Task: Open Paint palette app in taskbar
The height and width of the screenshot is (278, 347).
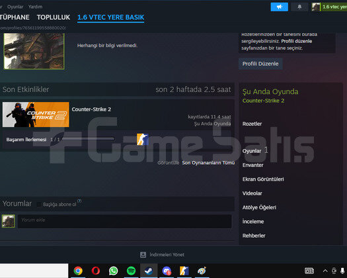Action: (x=202, y=271)
